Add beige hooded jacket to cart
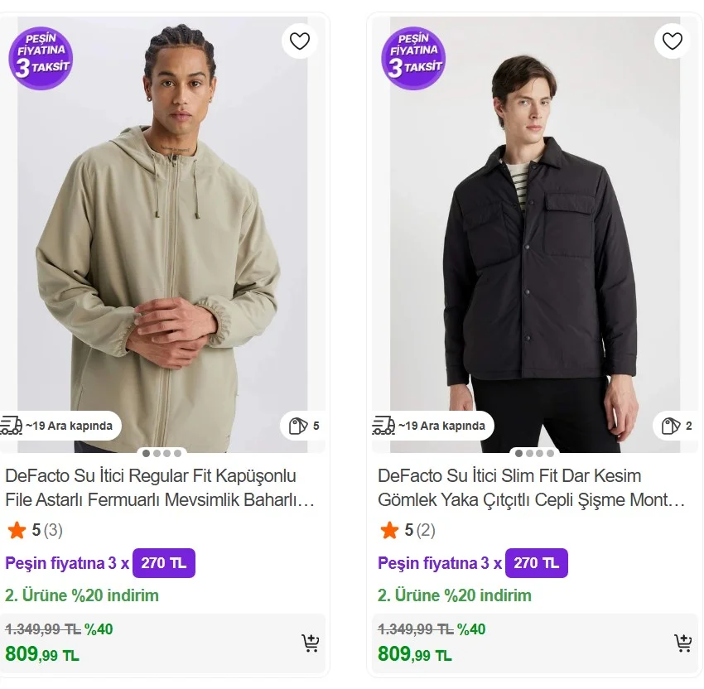 (x=311, y=643)
